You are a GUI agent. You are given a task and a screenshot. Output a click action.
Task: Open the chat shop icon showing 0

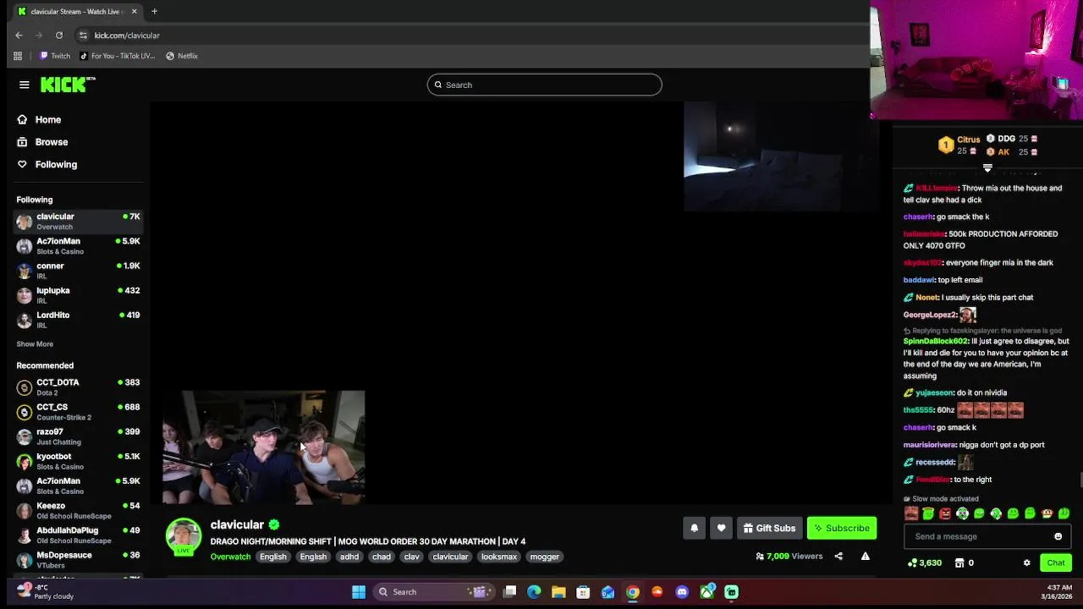point(959,562)
